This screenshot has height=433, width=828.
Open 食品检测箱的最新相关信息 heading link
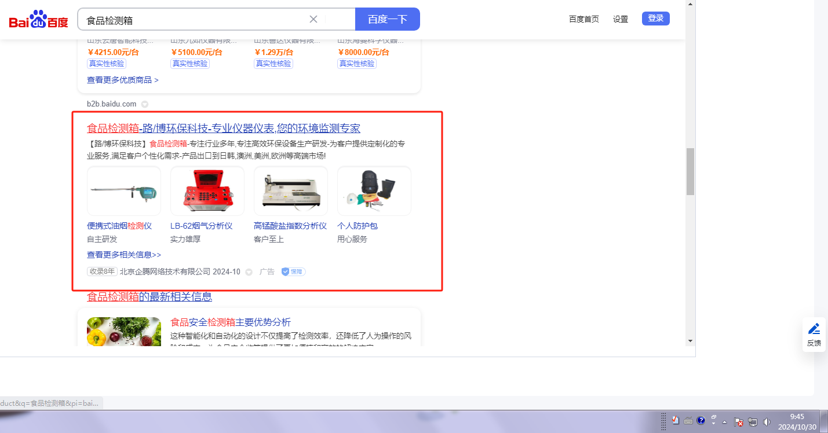(x=149, y=297)
